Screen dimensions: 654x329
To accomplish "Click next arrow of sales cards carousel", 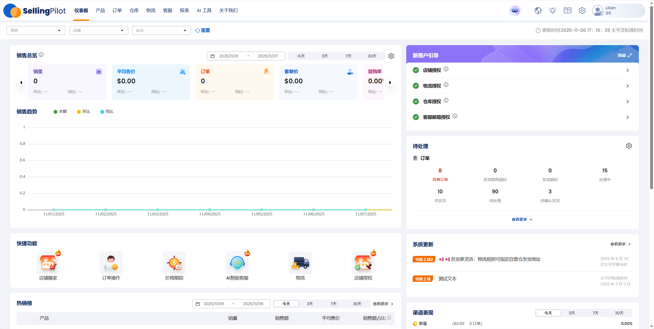I will pyautogui.click(x=390, y=83).
